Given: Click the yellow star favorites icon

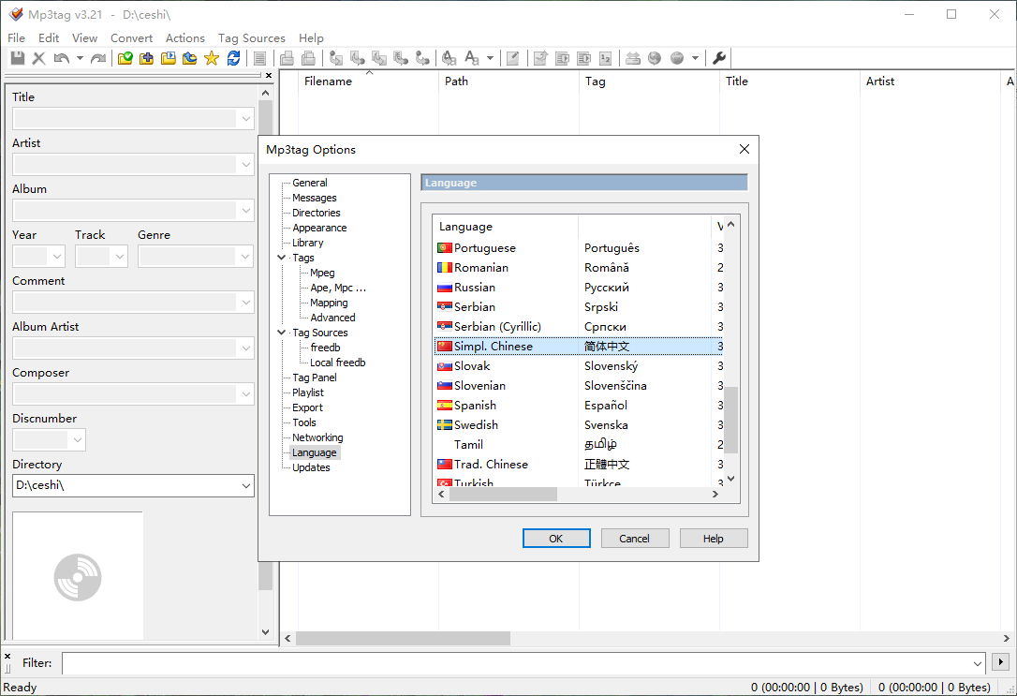Looking at the screenshot, I should coord(212,58).
